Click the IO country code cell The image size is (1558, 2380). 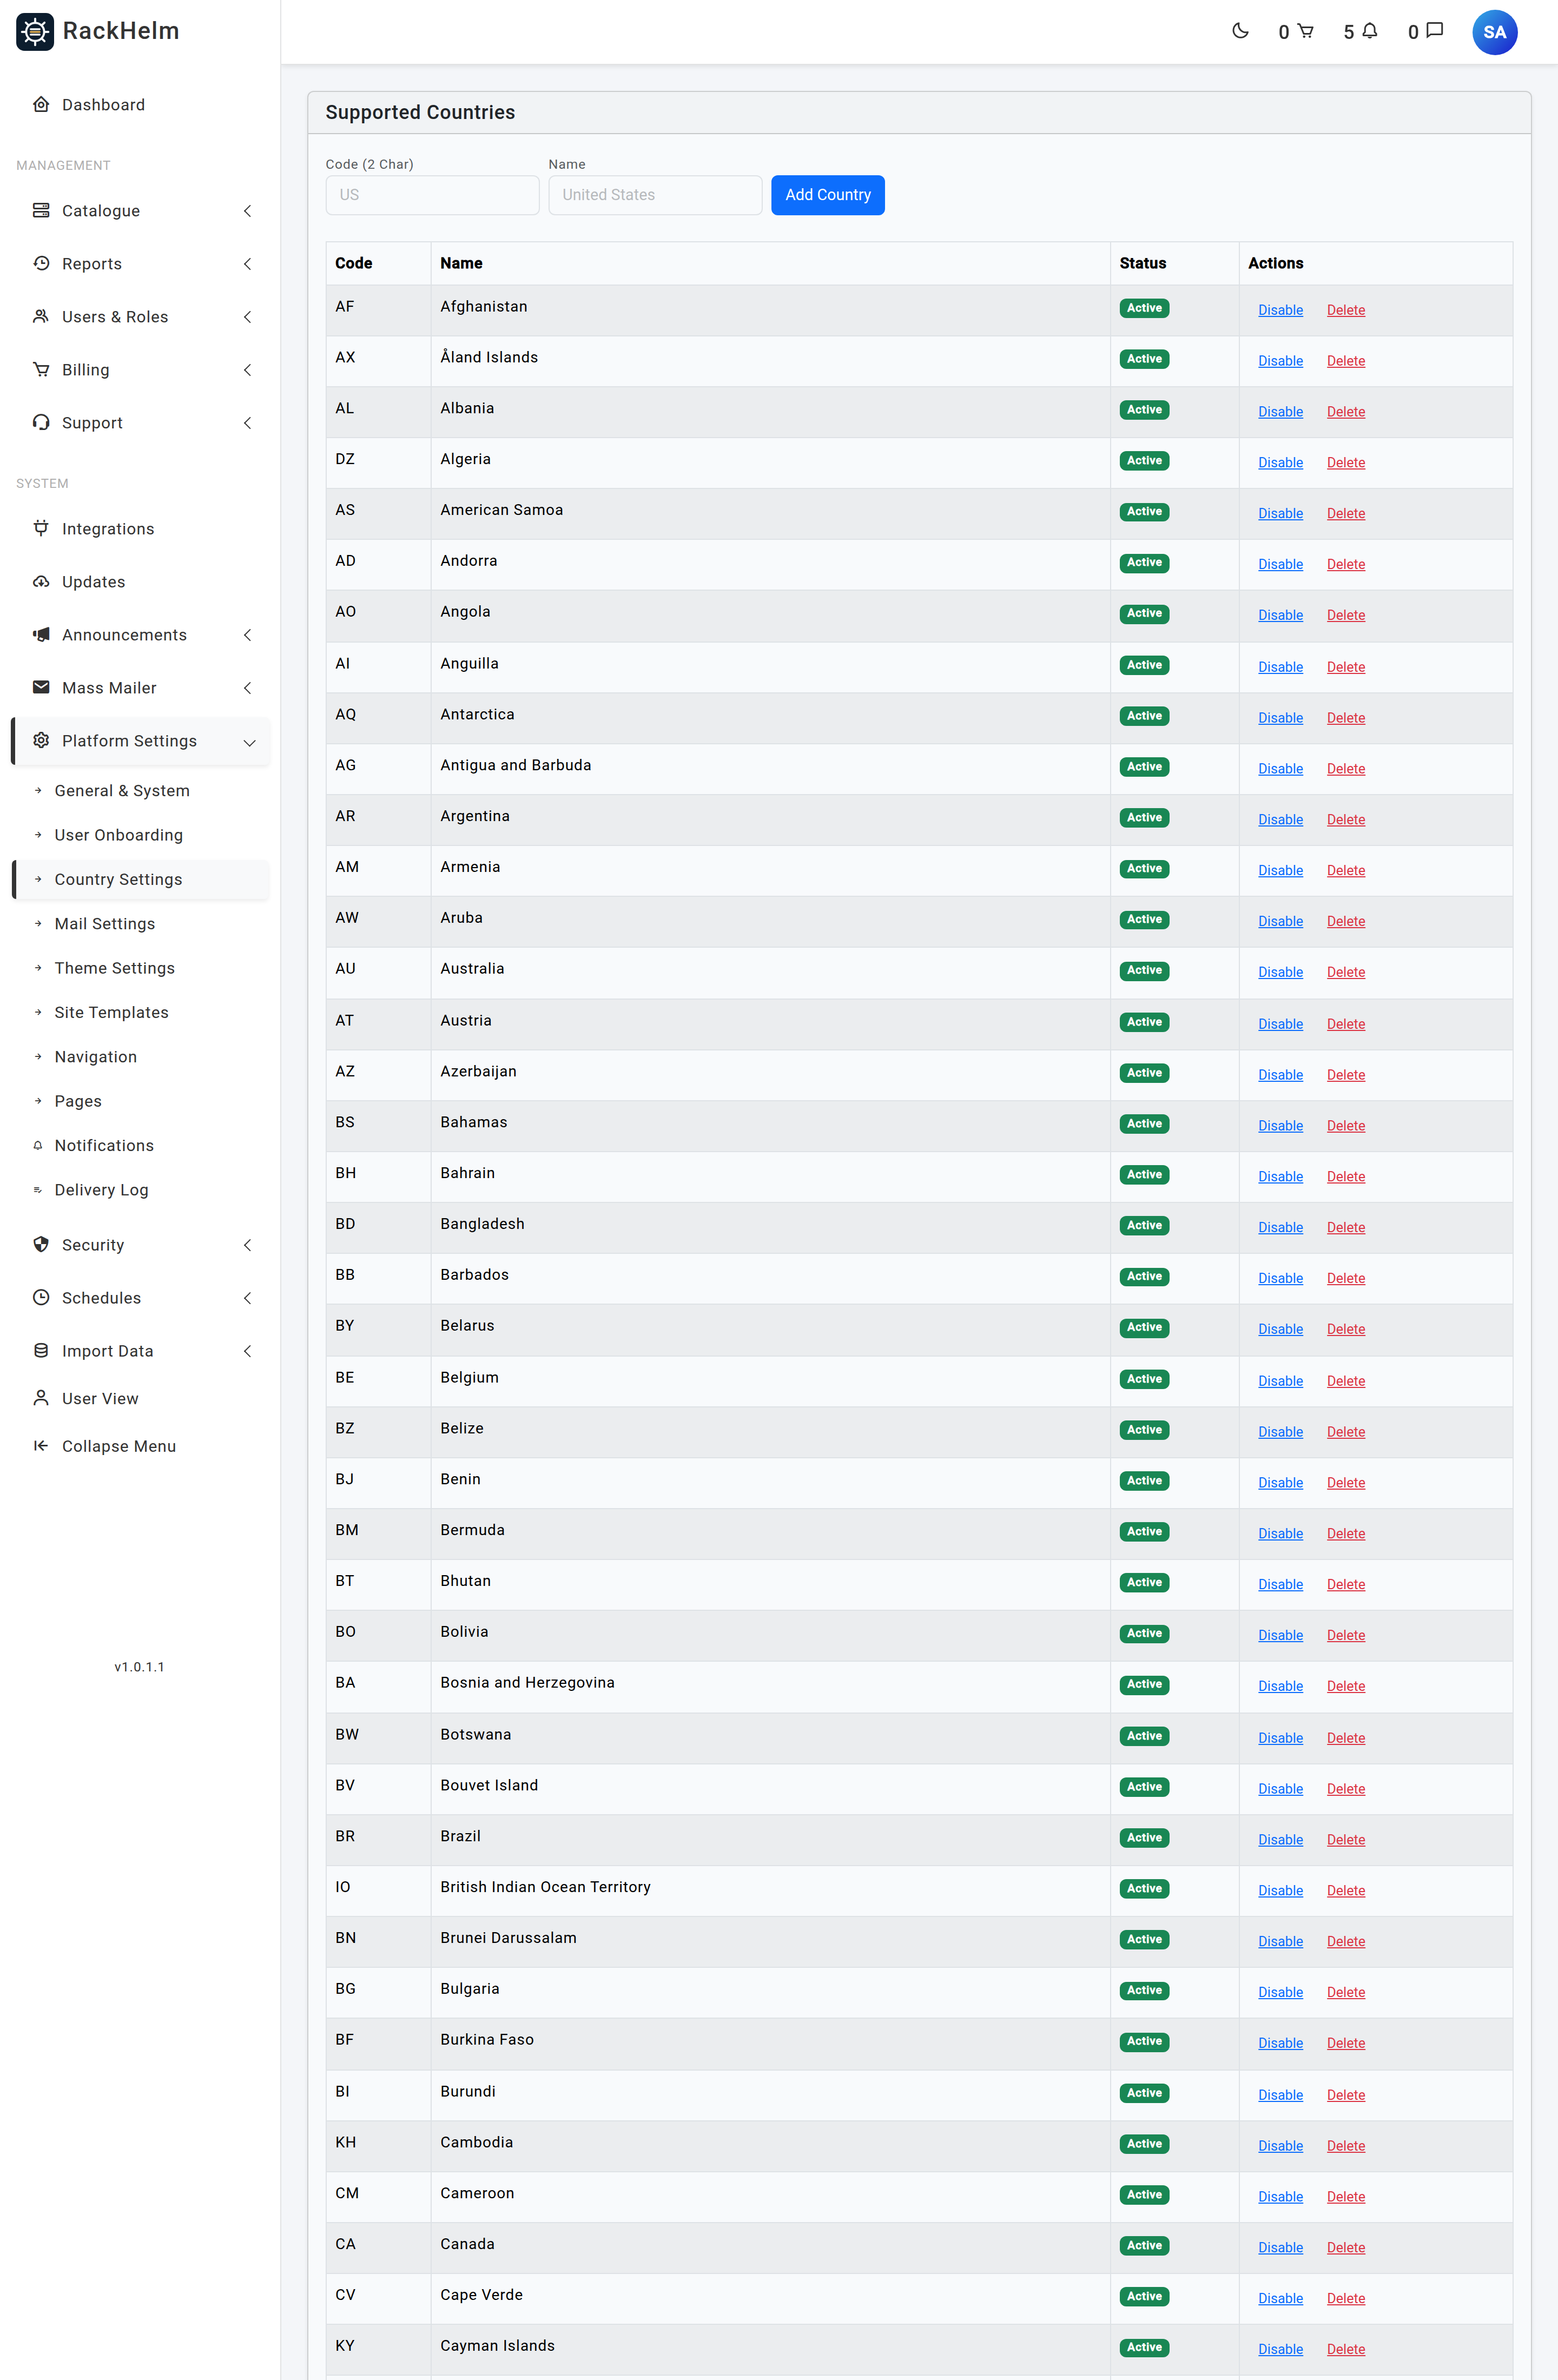378,1890
